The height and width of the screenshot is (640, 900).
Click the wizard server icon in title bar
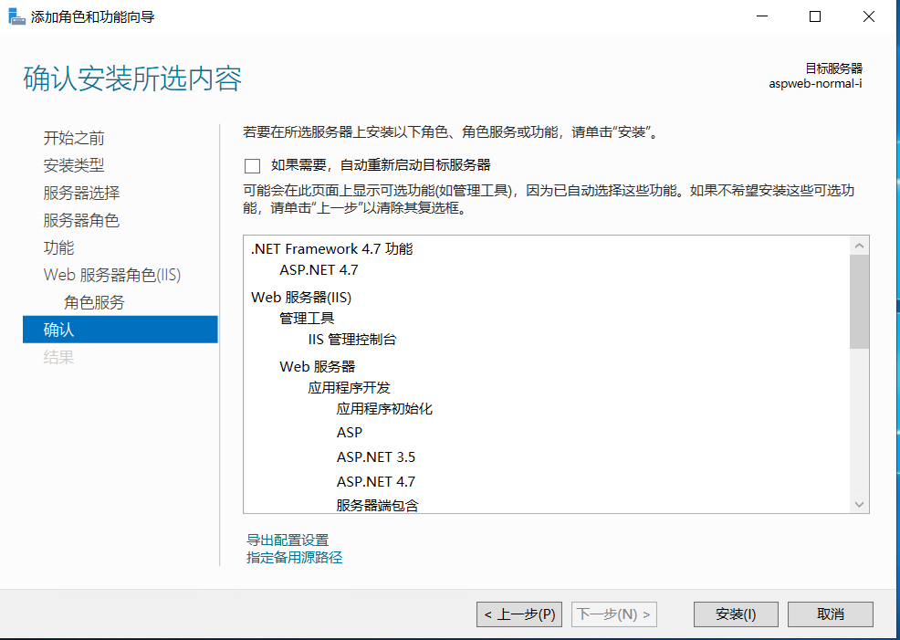[x=16, y=16]
